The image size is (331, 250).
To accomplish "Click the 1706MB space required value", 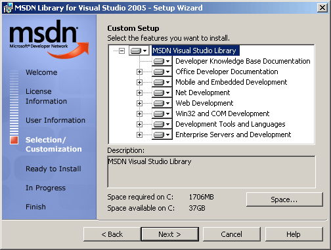I will click(201, 197).
